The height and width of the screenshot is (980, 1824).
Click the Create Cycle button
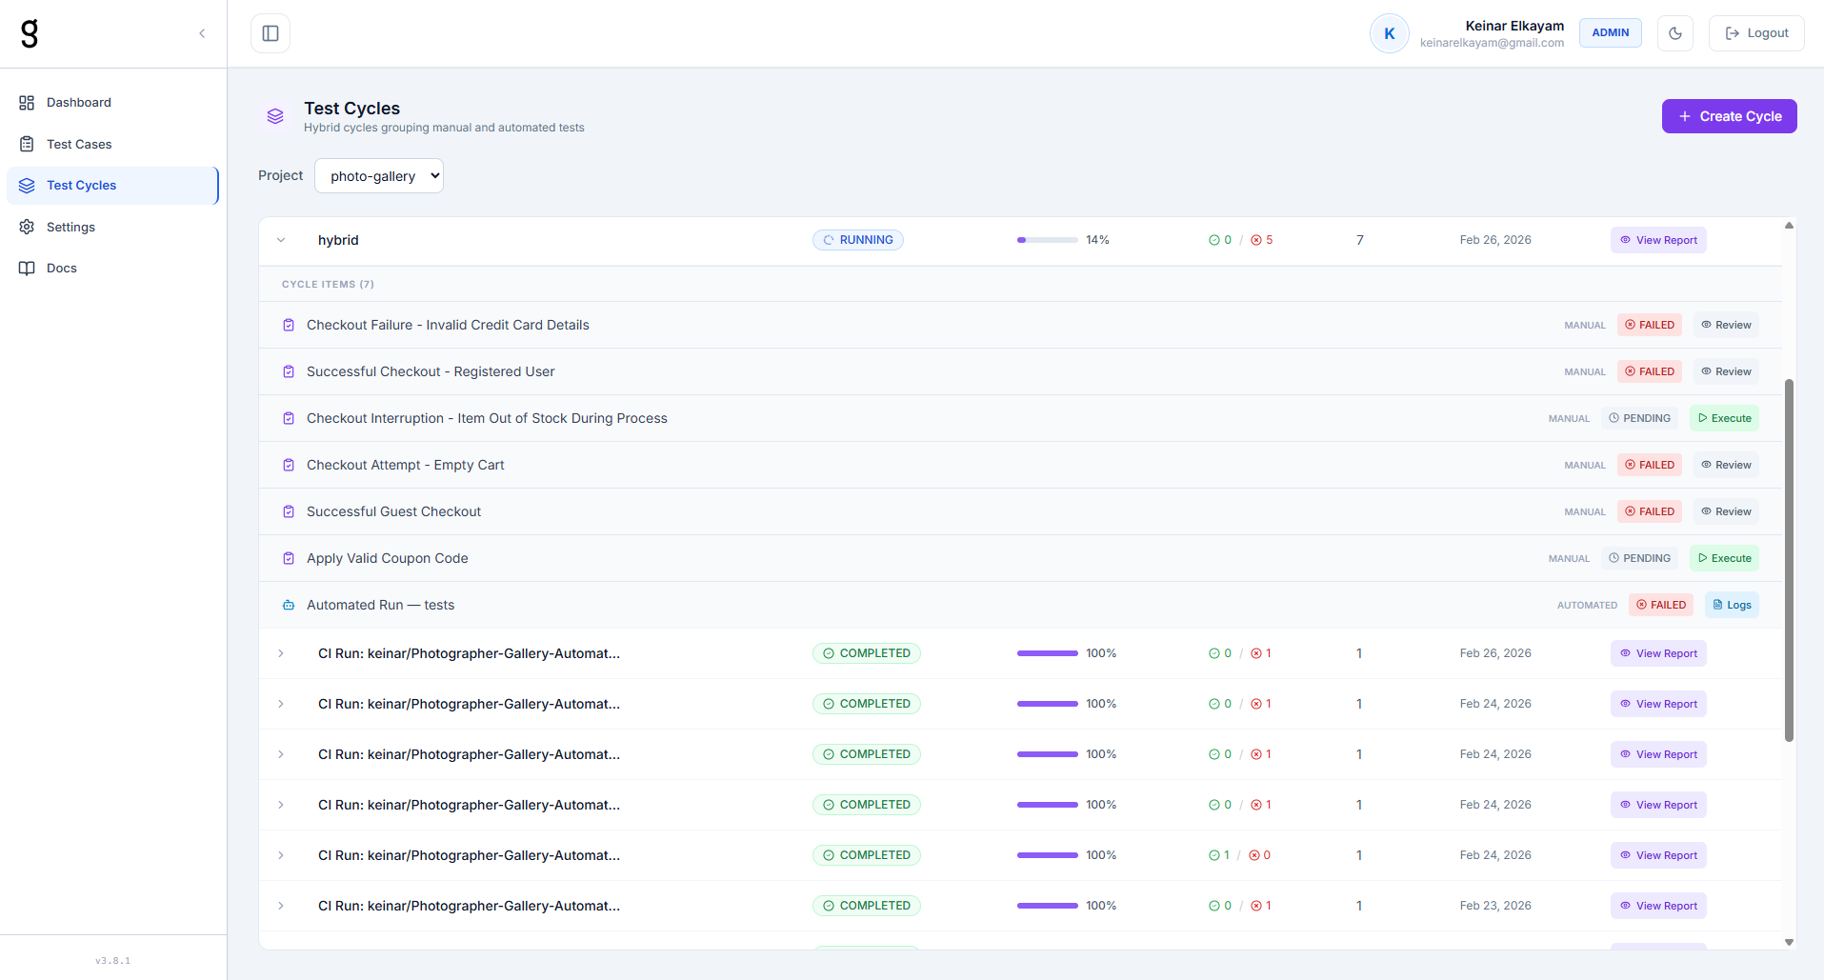click(1729, 116)
